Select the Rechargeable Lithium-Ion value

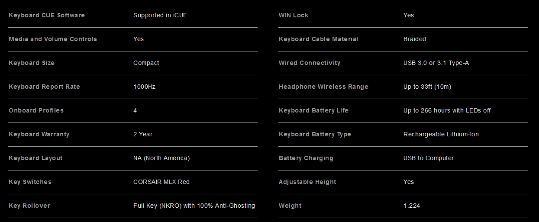click(x=441, y=134)
